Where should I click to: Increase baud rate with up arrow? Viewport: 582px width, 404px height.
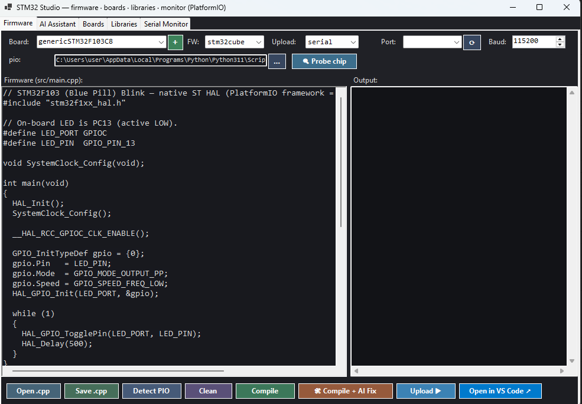[560, 40]
